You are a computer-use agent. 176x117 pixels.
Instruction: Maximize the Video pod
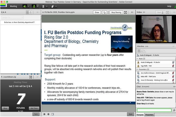(167, 12)
